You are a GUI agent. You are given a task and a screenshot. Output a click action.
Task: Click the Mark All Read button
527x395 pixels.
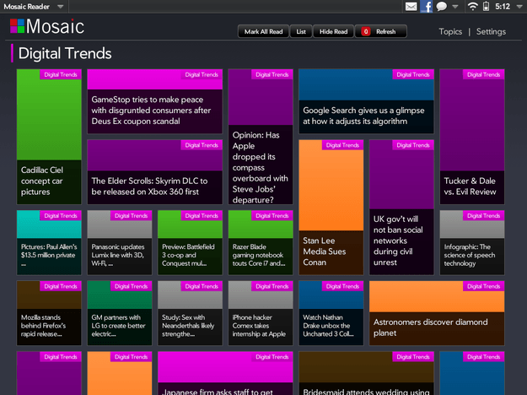(x=263, y=31)
